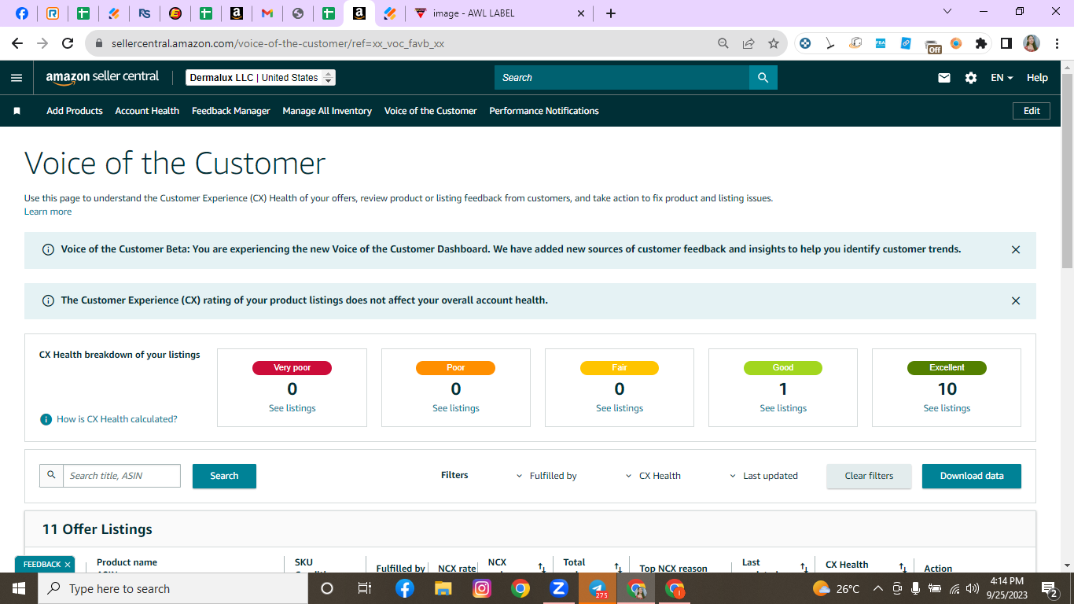This screenshot has width=1074, height=604.
Task: Expand the Fulfilled by filter
Action: 546,476
